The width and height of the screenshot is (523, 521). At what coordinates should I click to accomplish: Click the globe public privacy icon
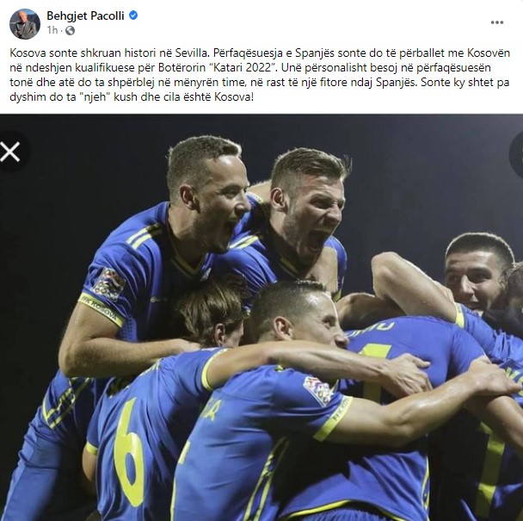[70, 31]
